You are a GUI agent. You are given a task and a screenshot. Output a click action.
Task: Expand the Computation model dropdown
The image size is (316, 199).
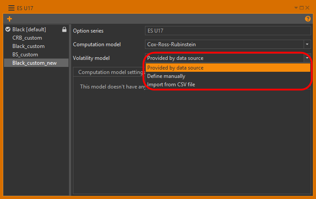(307, 44)
